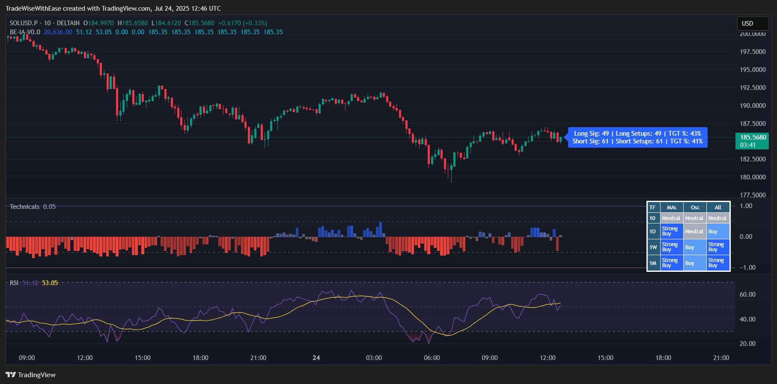Click the 180.0000 price axis label
The image size is (777, 384).
[753, 177]
